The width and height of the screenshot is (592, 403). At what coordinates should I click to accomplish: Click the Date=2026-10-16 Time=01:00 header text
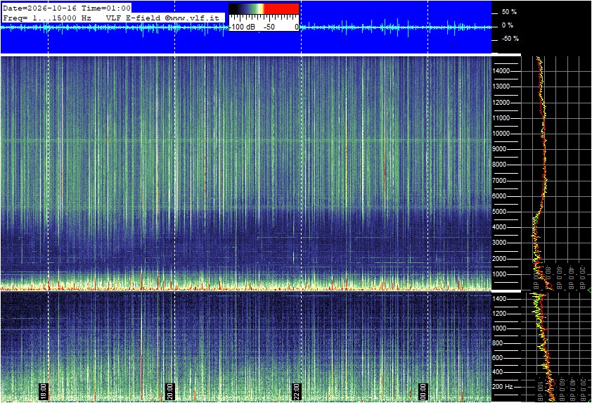click(67, 8)
